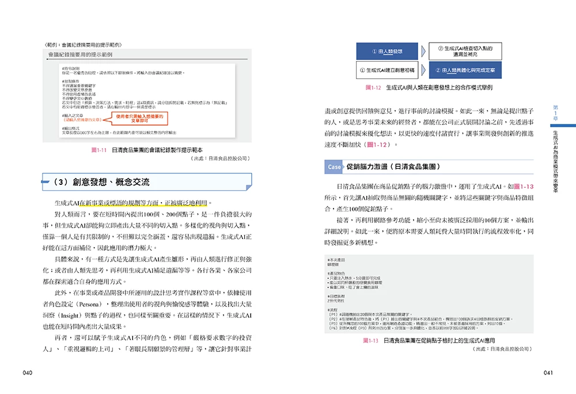
Task: Click the source credit below figure 1-13
Action: pyautogui.click(x=502, y=349)
